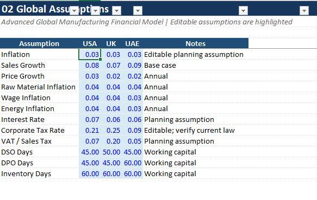Select the UAE DPO Days cell

132,163
